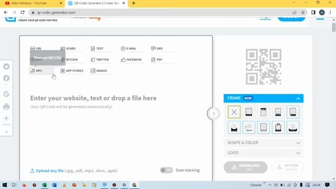Click the share this page icon
The image size is (336, 189).
click(295, 13)
